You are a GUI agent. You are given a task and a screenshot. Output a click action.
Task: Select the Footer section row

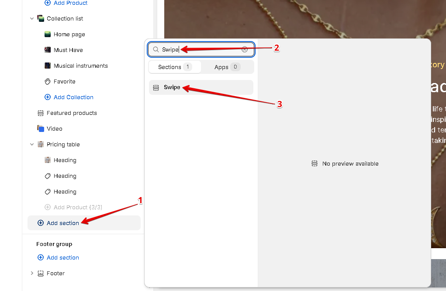coord(55,274)
